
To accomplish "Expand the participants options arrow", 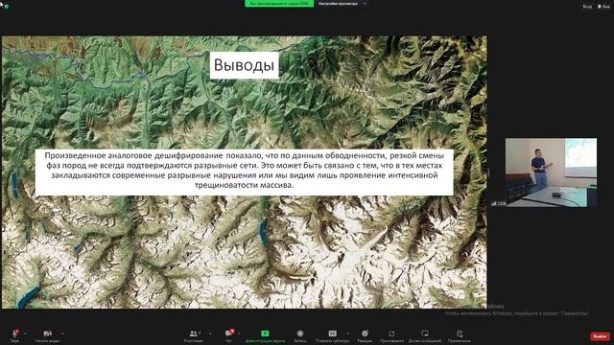I will coord(210,333).
